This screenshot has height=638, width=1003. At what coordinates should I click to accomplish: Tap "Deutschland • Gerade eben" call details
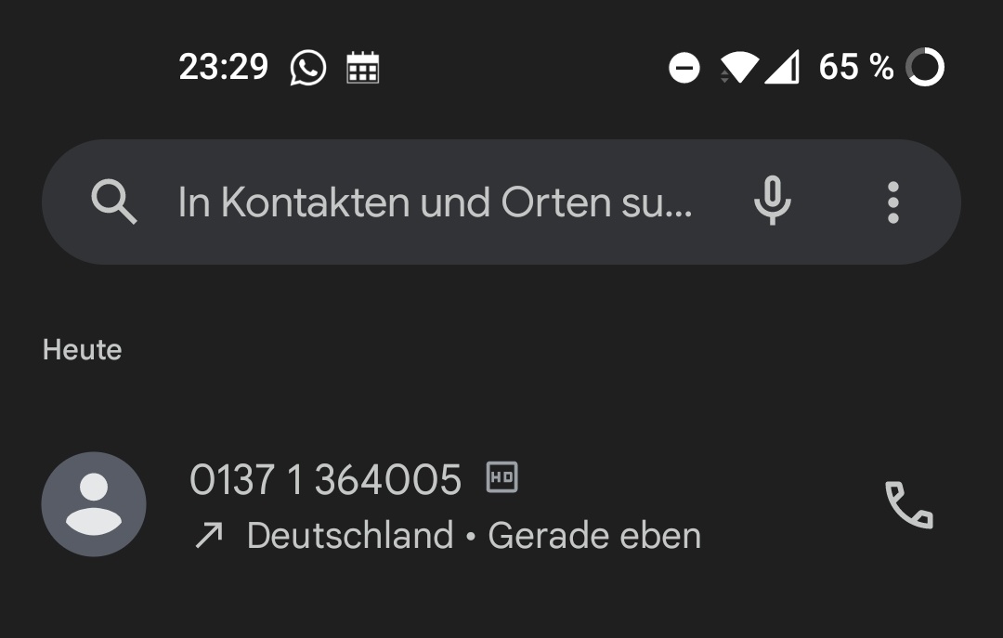point(474,535)
